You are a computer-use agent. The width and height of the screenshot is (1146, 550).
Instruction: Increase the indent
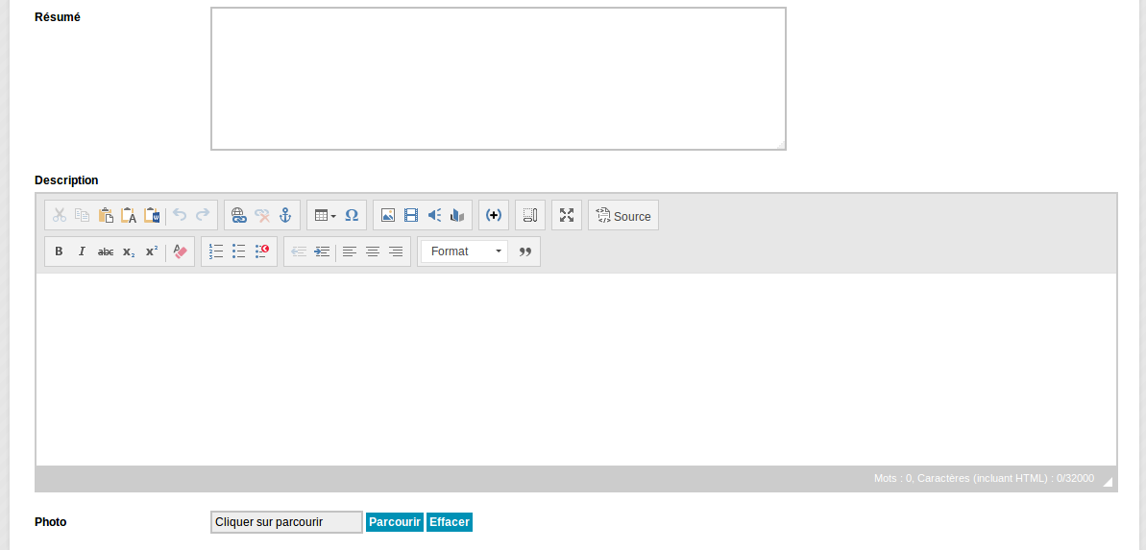(x=322, y=251)
